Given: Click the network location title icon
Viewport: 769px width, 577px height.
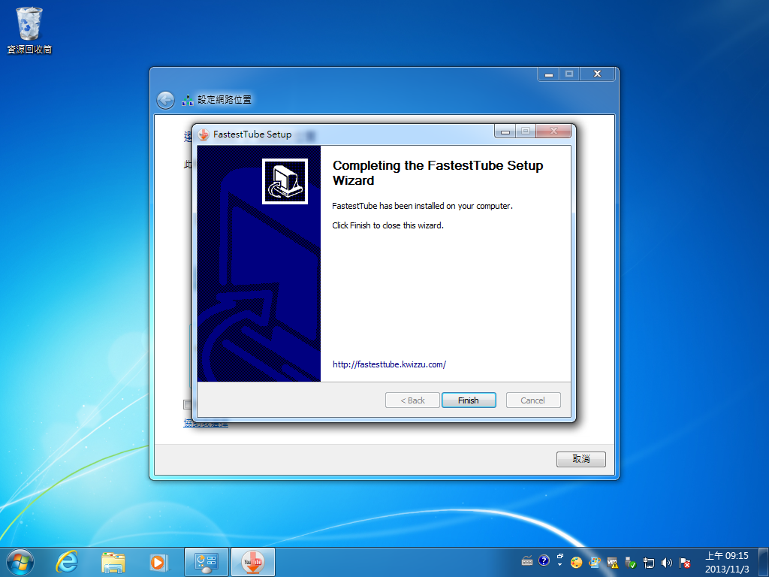Looking at the screenshot, I should point(187,100).
